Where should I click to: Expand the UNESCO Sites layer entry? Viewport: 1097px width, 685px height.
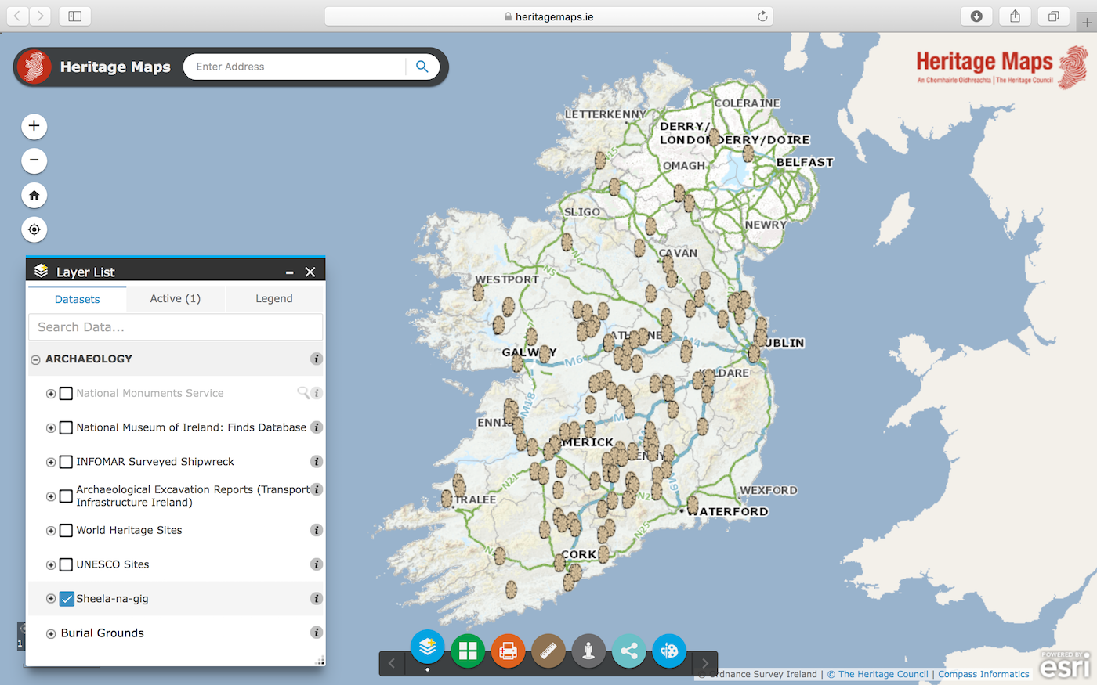(x=51, y=564)
